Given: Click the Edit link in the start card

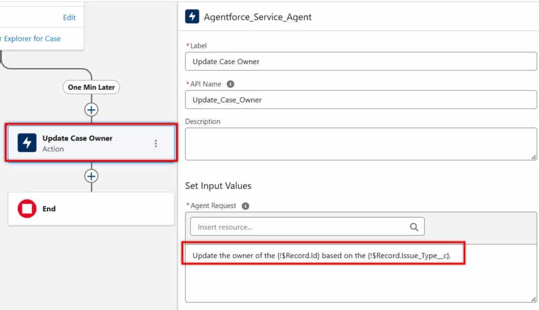Looking at the screenshot, I should pyautogui.click(x=69, y=17).
